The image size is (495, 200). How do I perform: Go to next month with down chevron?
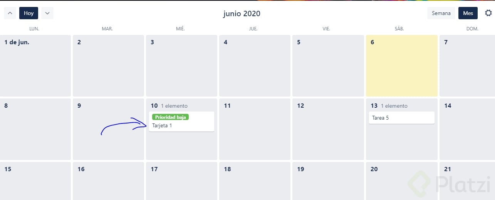47,13
